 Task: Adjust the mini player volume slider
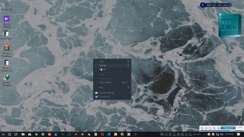click(x=237, y=131)
